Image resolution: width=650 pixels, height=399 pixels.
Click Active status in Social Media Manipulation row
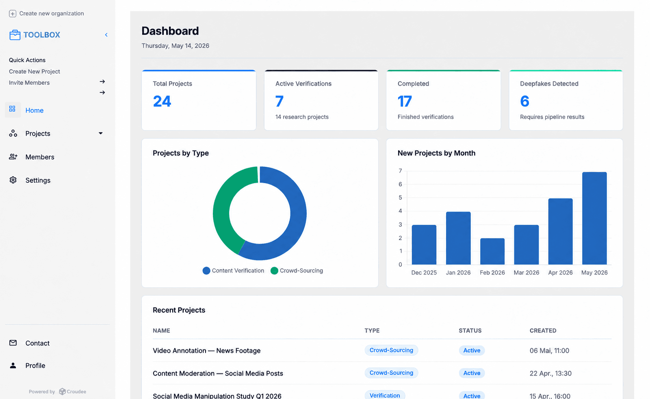coord(472,396)
